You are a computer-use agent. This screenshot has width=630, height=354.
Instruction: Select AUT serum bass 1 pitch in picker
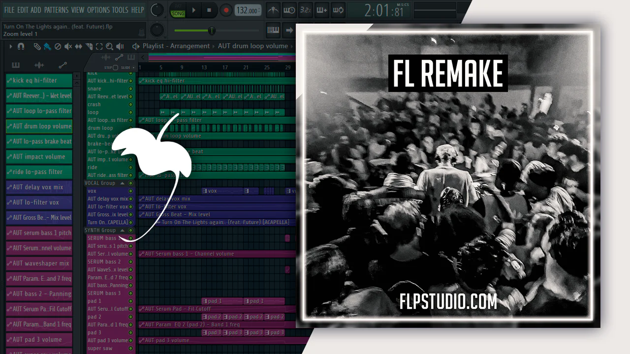[39, 233]
